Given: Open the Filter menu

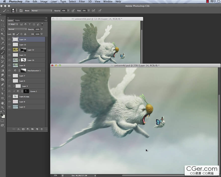Looking at the screenshot, I should pos(82,2).
